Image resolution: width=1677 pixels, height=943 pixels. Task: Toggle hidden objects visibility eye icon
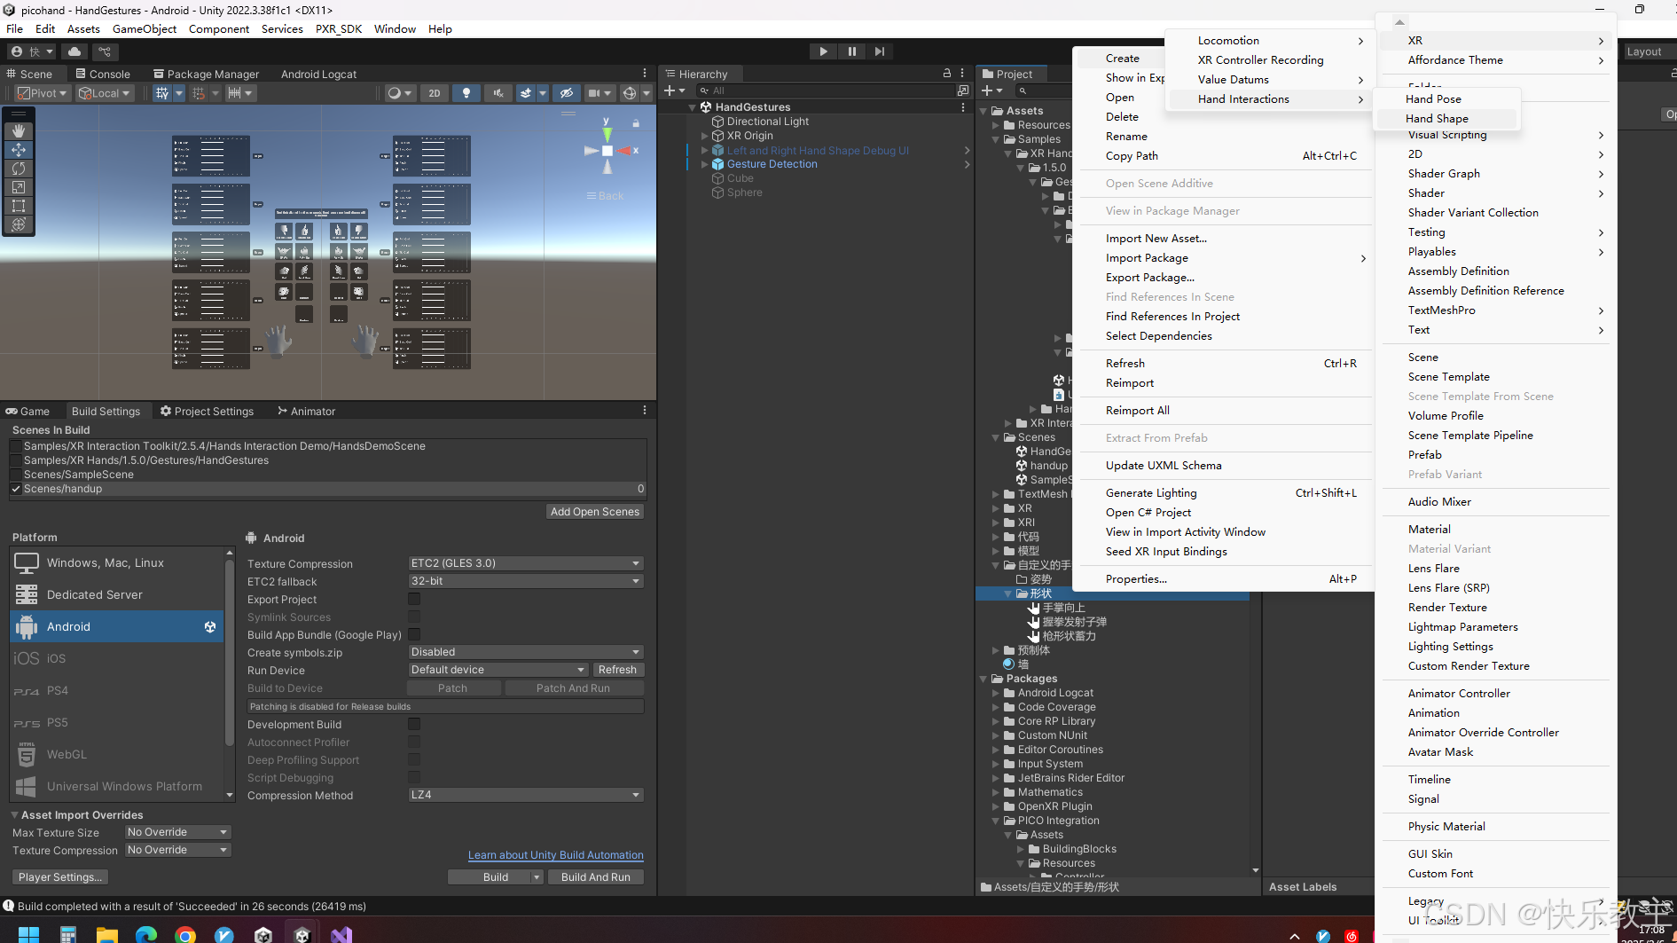pyautogui.click(x=567, y=93)
